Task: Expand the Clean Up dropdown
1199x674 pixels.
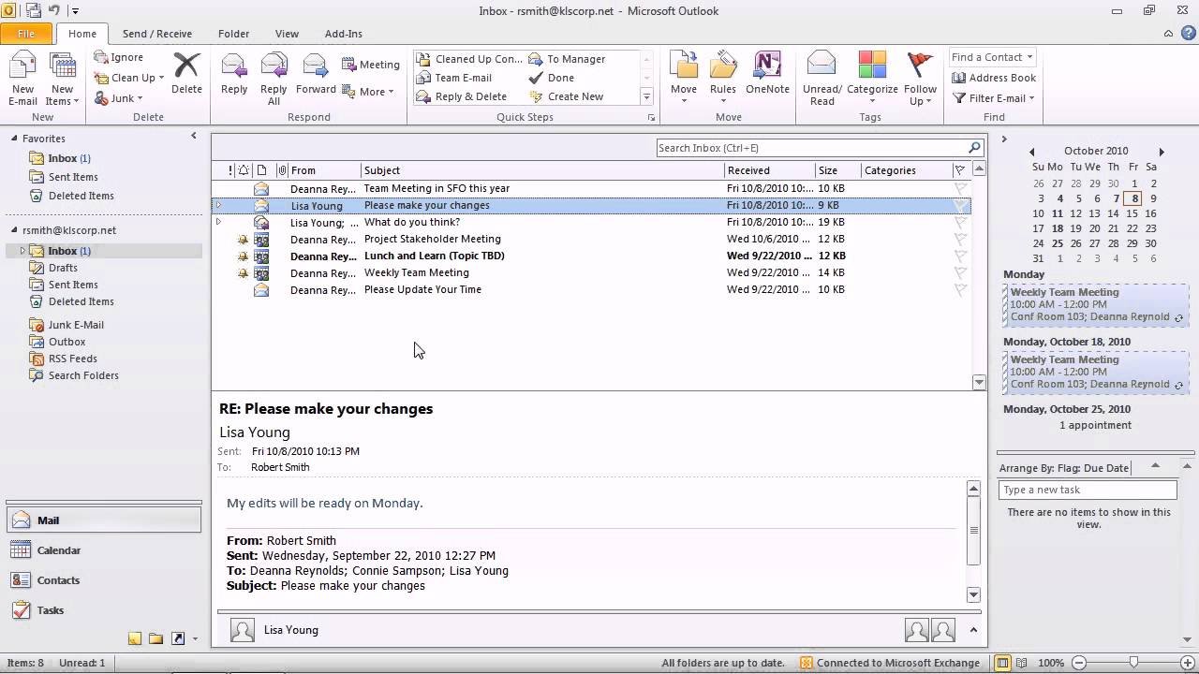Action: tap(161, 79)
